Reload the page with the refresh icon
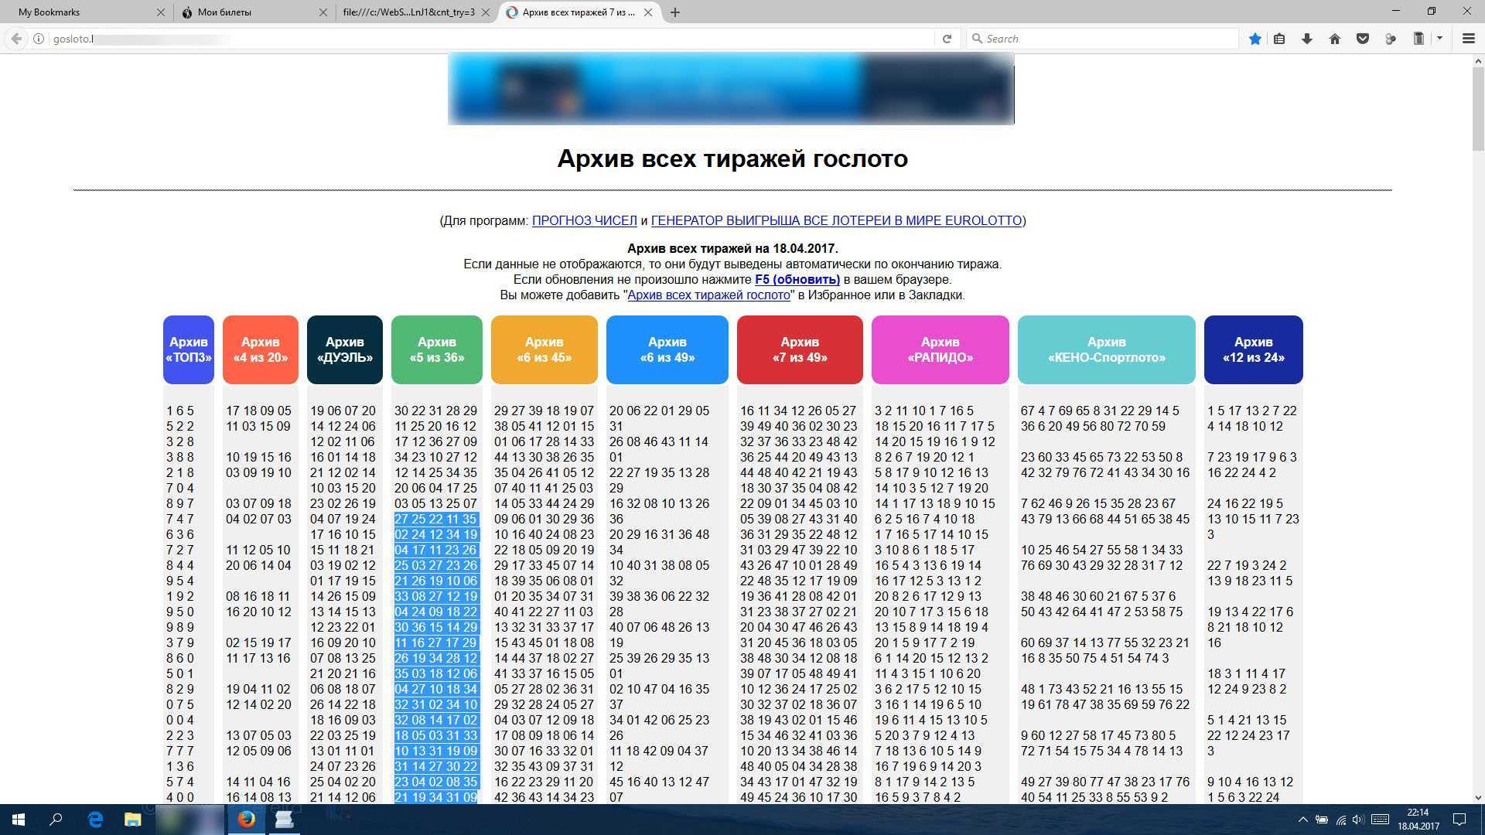The image size is (1485, 835). (x=947, y=39)
